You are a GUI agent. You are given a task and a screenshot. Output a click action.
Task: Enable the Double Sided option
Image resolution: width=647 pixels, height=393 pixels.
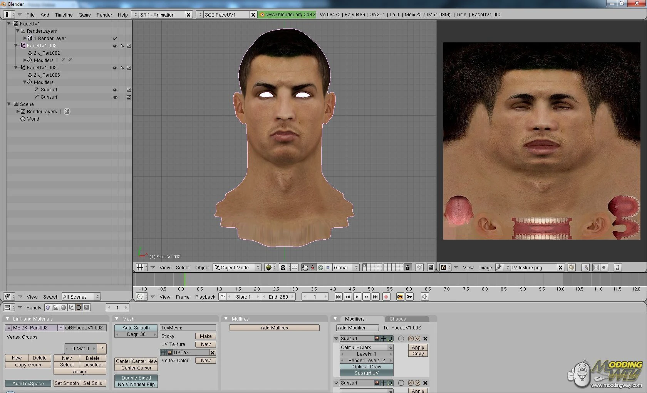point(136,378)
